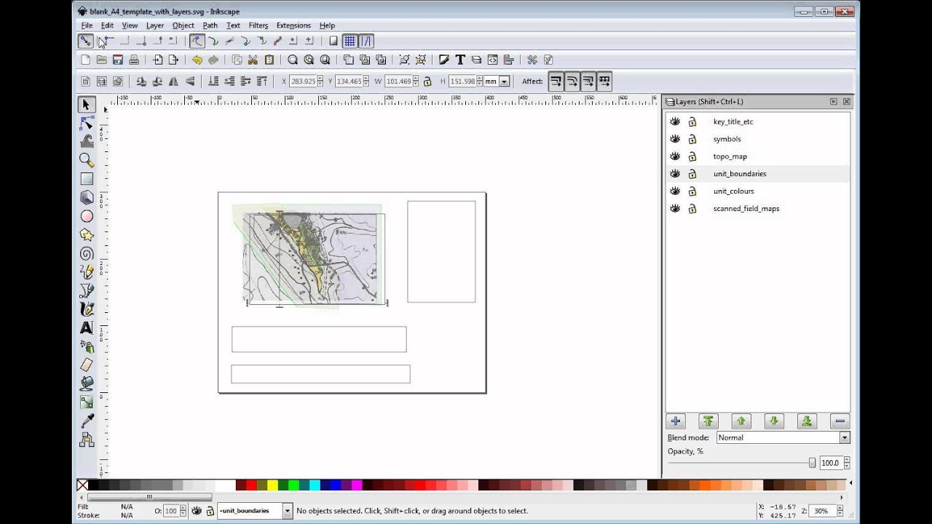Toggle snap to guides button

(366, 41)
